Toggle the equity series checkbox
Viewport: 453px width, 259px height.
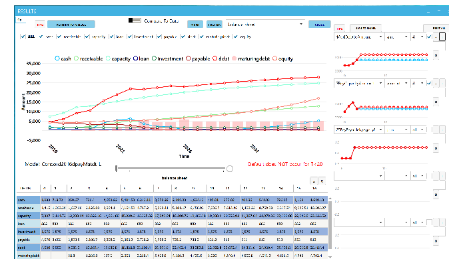coord(235,37)
